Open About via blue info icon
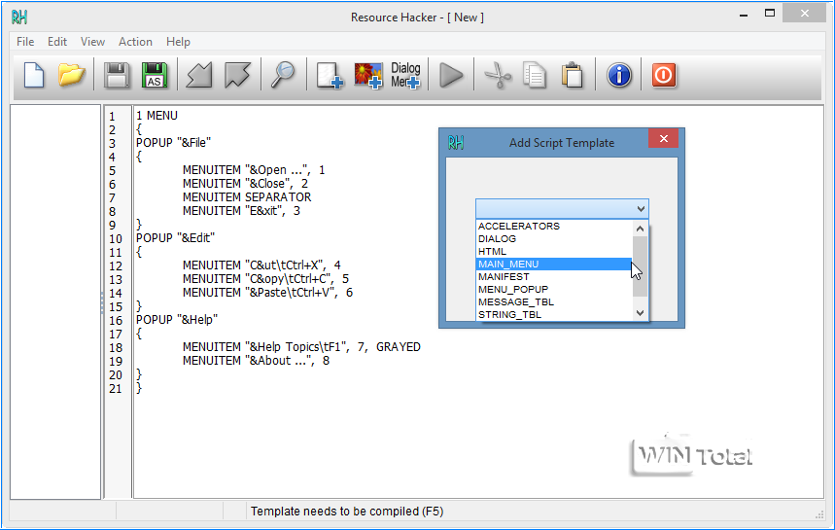Image resolution: width=835 pixels, height=530 pixels. [619, 75]
